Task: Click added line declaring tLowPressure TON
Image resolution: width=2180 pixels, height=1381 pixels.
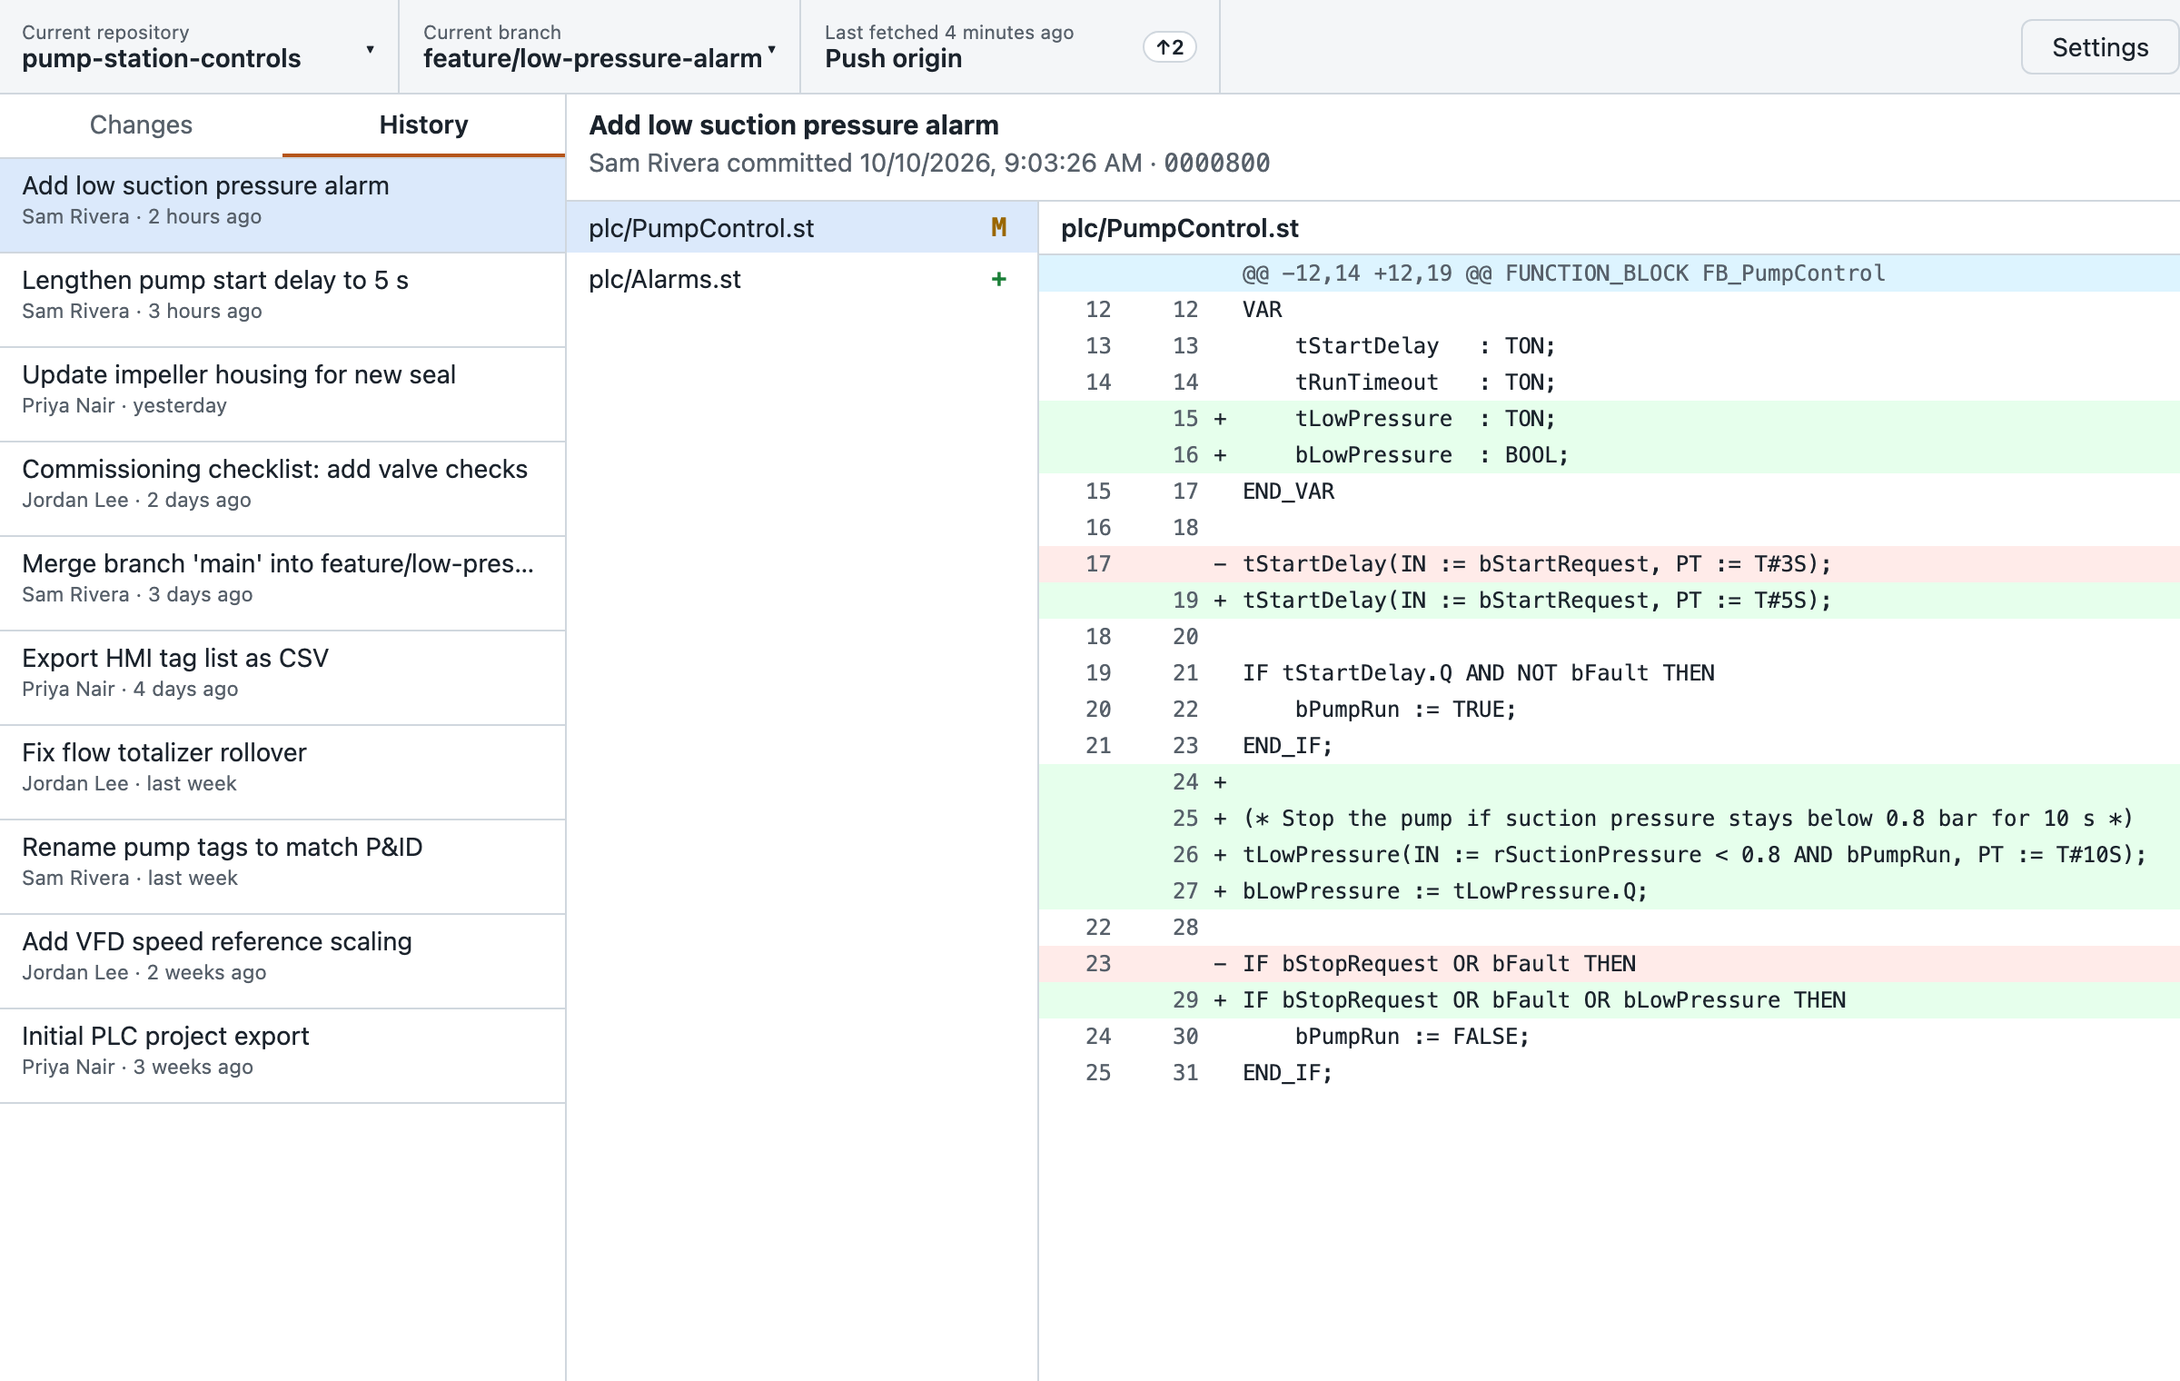Action: coord(1609,419)
